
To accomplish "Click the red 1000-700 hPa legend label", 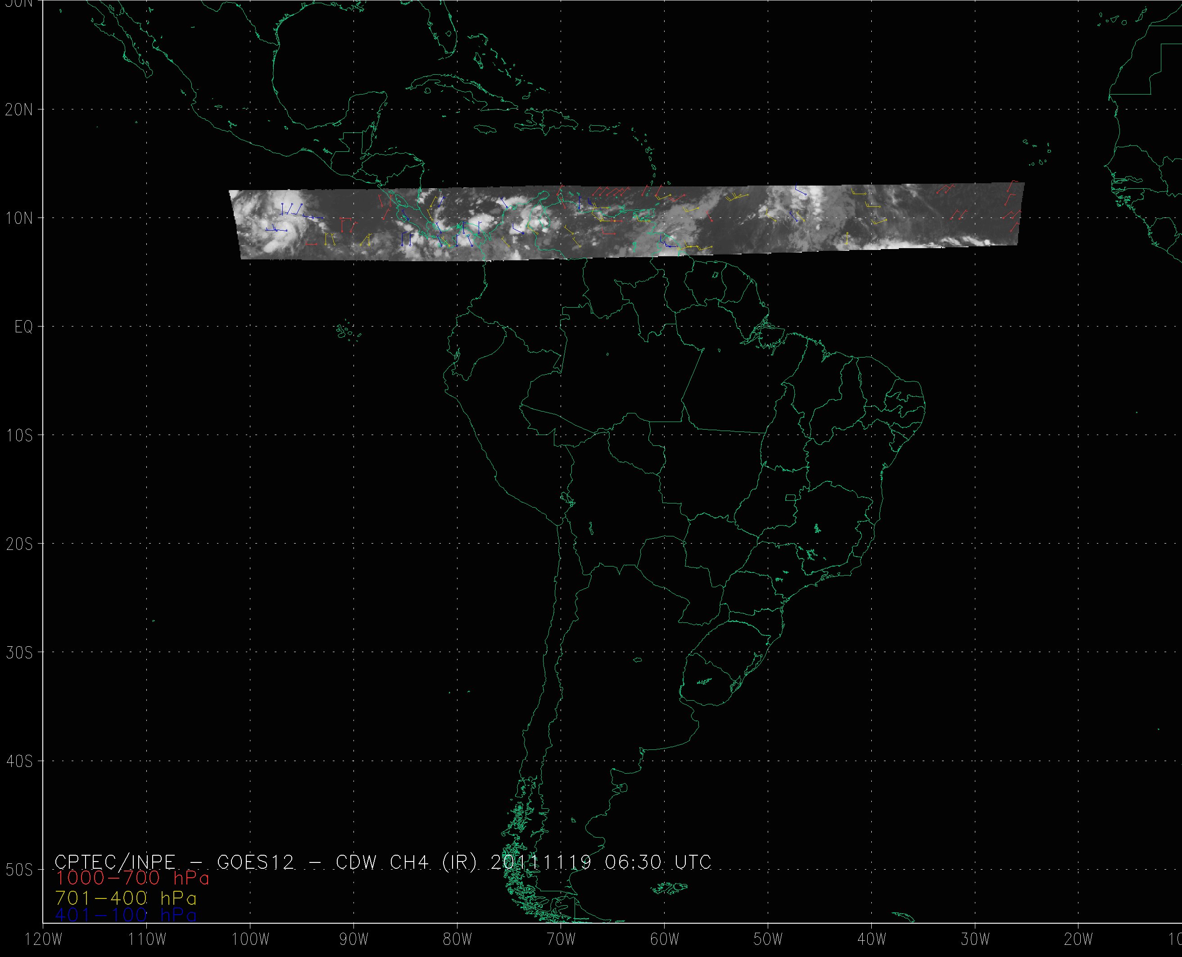I will click(132, 878).
